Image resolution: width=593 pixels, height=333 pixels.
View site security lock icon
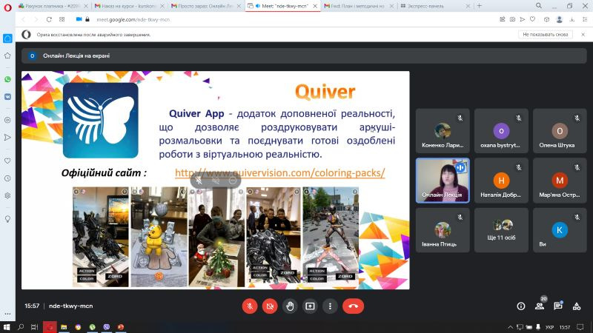coord(87,19)
